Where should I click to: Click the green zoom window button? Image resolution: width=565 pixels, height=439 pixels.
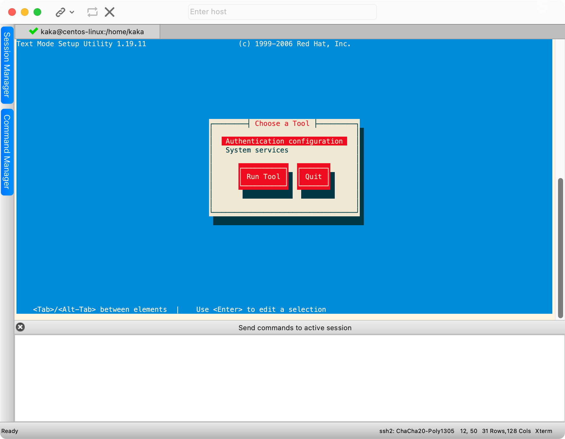pyautogui.click(x=37, y=12)
